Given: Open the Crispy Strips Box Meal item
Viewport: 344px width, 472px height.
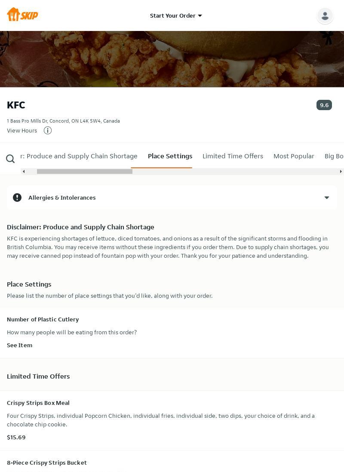Looking at the screenshot, I should (38, 403).
